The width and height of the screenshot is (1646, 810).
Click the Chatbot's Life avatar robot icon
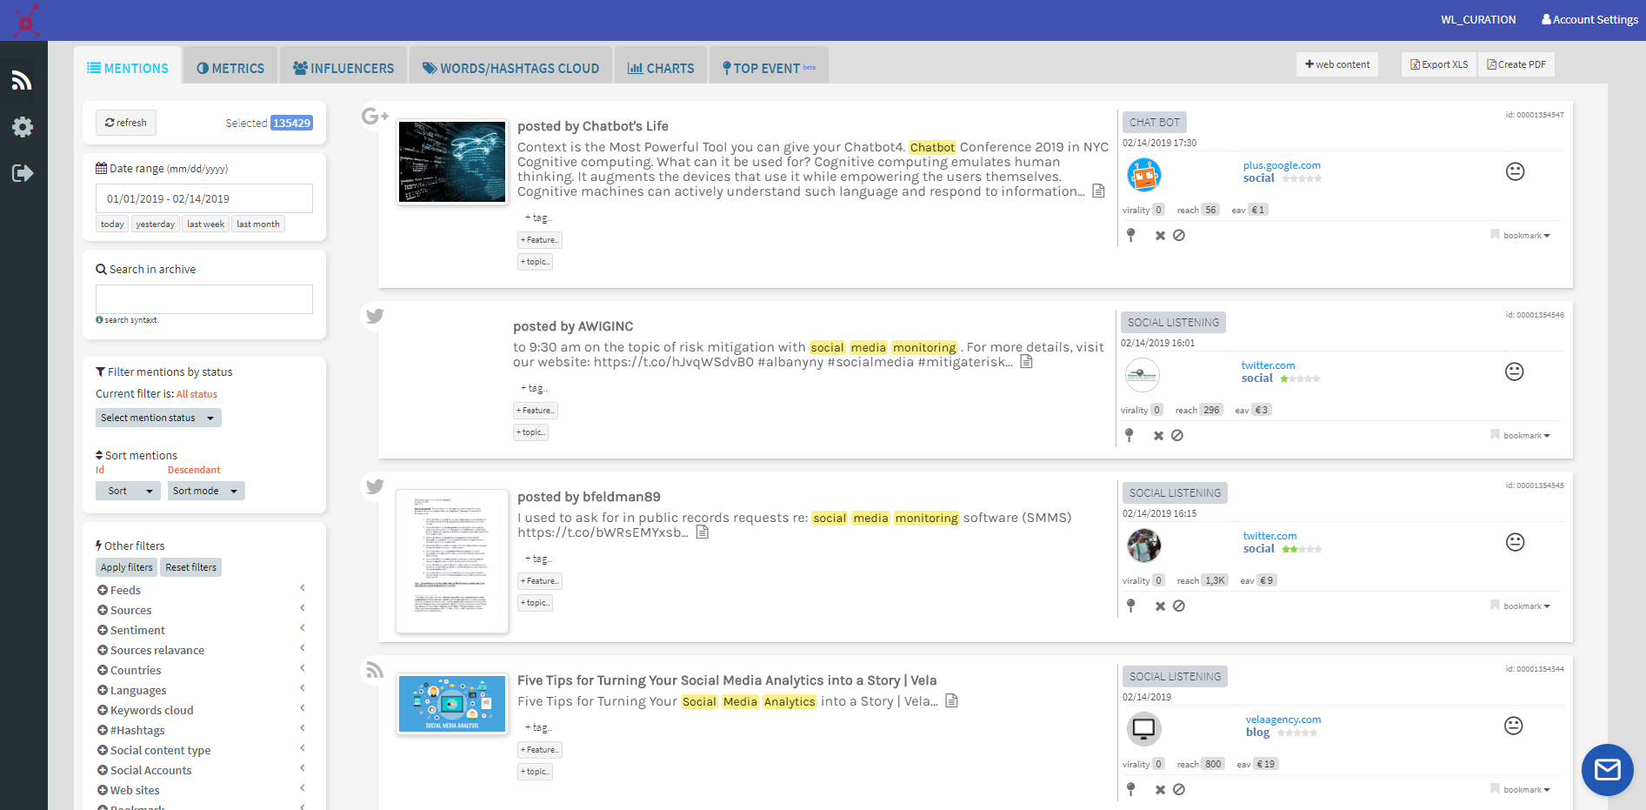point(1144,175)
